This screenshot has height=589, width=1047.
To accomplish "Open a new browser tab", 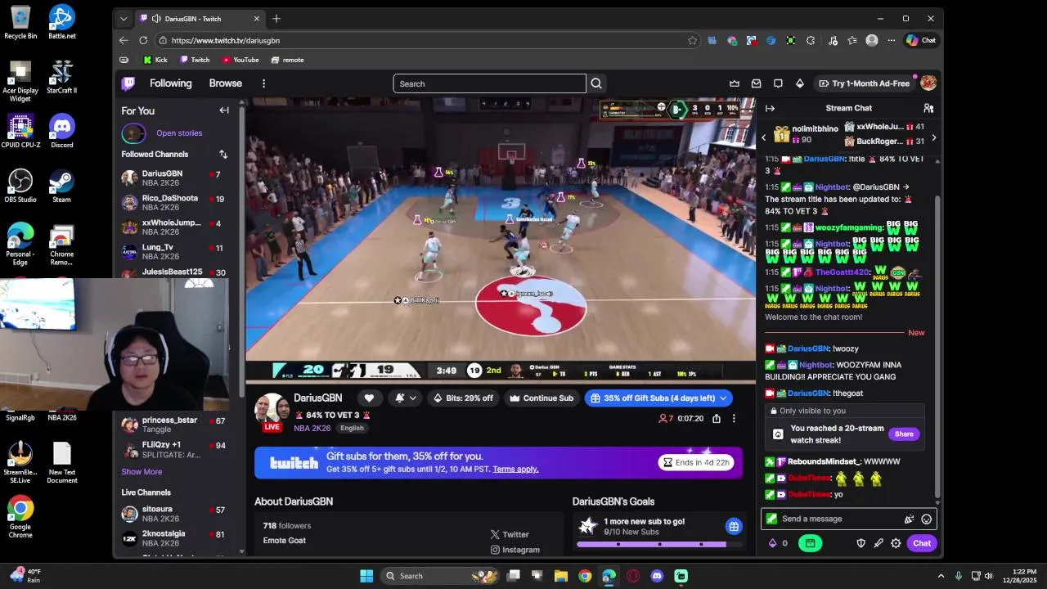I will 276,19.
